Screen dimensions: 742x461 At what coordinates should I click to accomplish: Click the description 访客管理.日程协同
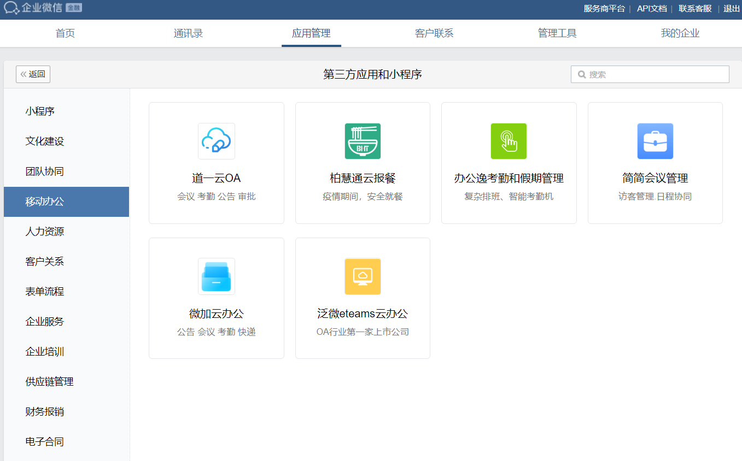coord(655,197)
